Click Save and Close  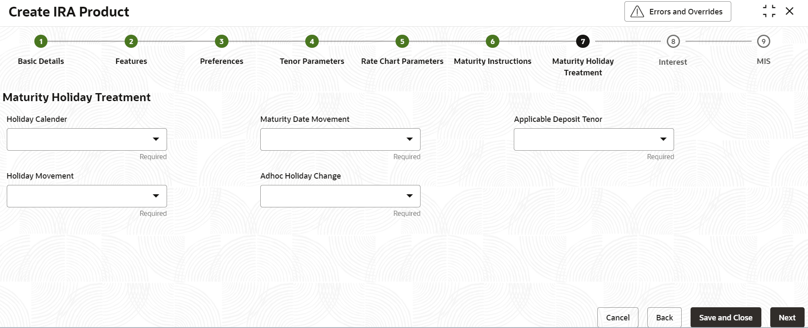tap(726, 317)
